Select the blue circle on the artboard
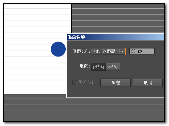 pyautogui.click(x=58, y=49)
